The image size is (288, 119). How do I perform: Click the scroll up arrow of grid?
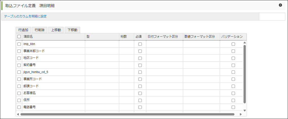(244, 42)
